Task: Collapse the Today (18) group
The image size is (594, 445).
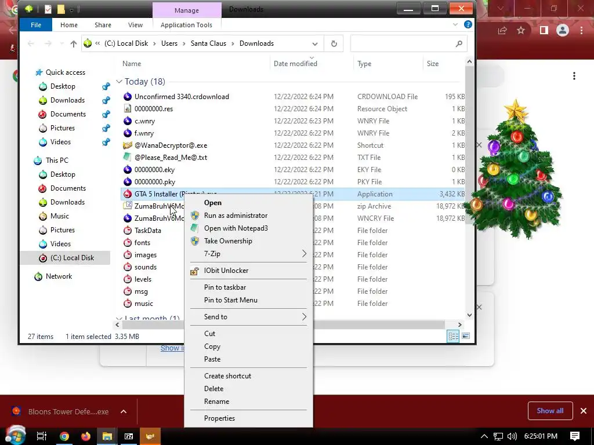Action: pos(119,81)
